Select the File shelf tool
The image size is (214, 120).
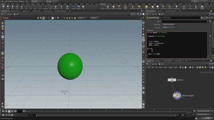(83, 7)
